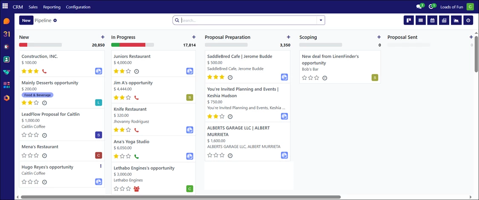
Task: Set first star priority on Mena's Restaurant
Action: click(x=24, y=155)
